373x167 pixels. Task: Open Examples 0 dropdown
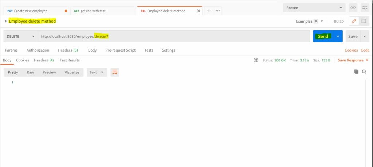coord(310,21)
